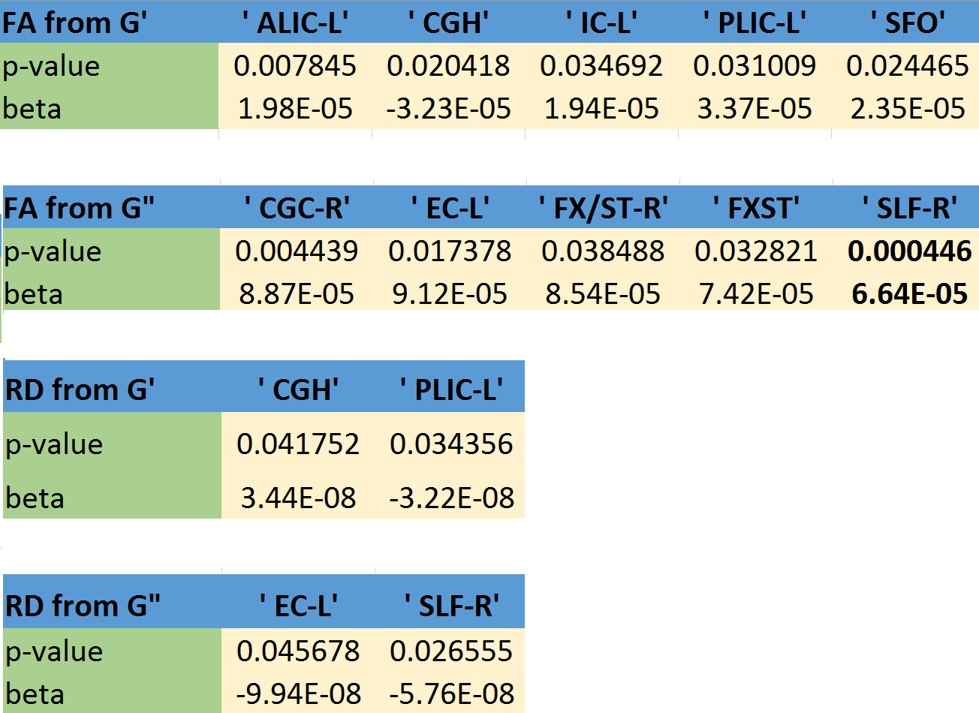Select the bold p-value 0.000446
The height and width of the screenshot is (713, 979).
(x=909, y=251)
